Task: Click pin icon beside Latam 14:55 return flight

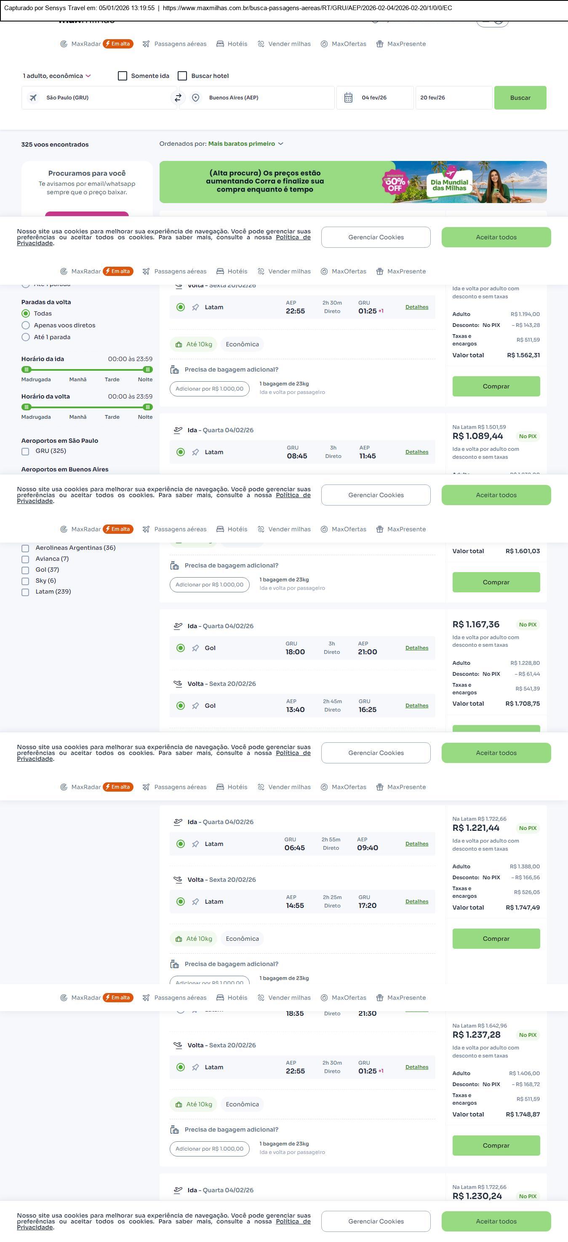Action: point(196,902)
